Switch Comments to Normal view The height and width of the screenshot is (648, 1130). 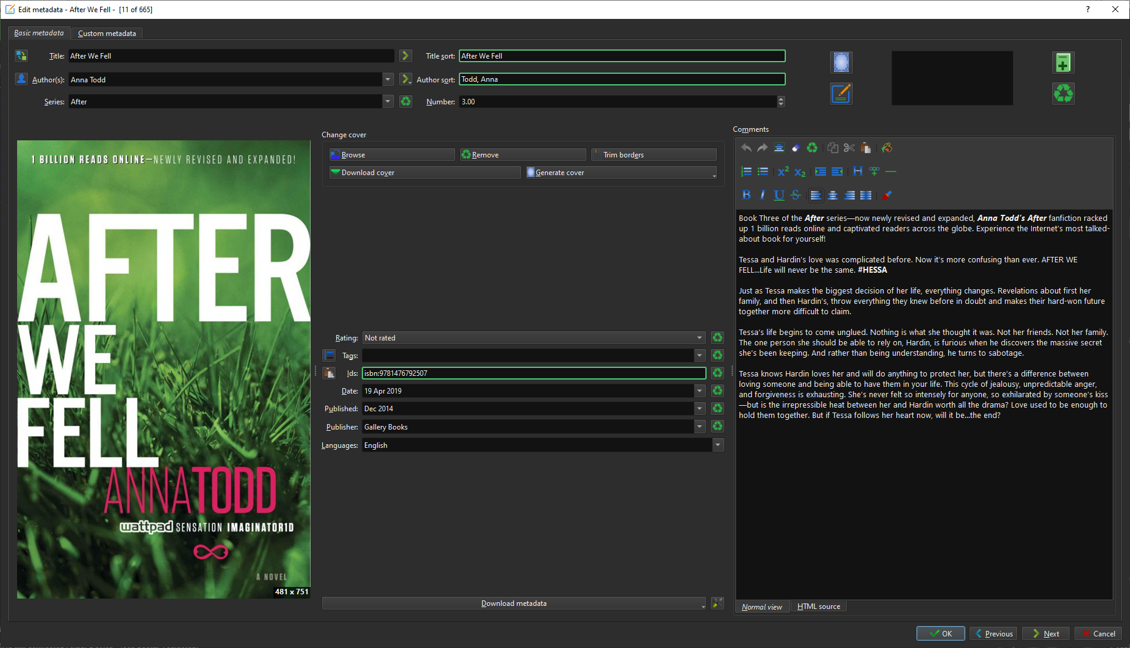tap(762, 607)
